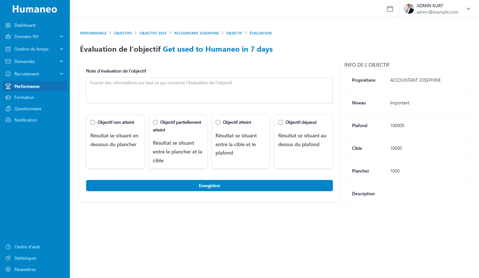
Task: Go to OBJECTIFS 2025 via the breadcrumb
Action: point(153,33)
